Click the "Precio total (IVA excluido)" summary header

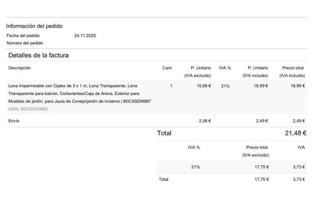(257, 151)
